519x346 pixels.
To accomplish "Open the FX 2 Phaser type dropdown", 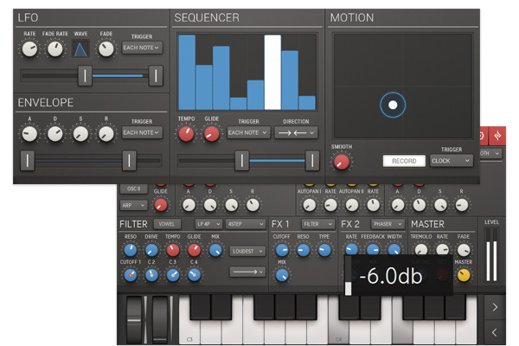I will pos(388,224).
